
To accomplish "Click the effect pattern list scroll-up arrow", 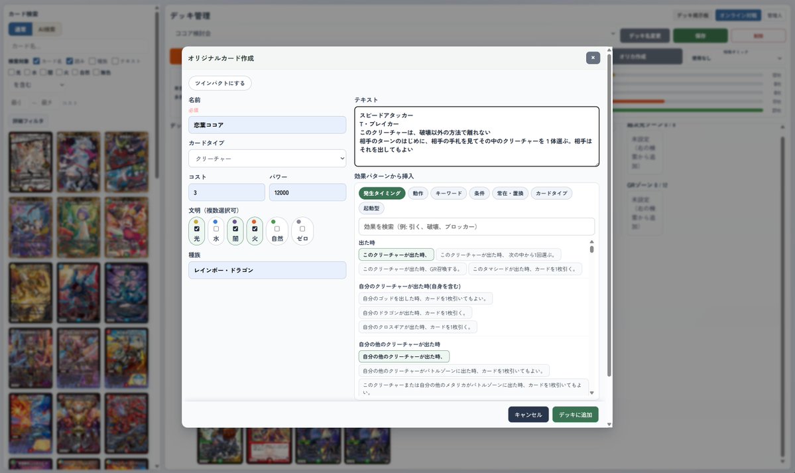I will click(x=591, y=242).
